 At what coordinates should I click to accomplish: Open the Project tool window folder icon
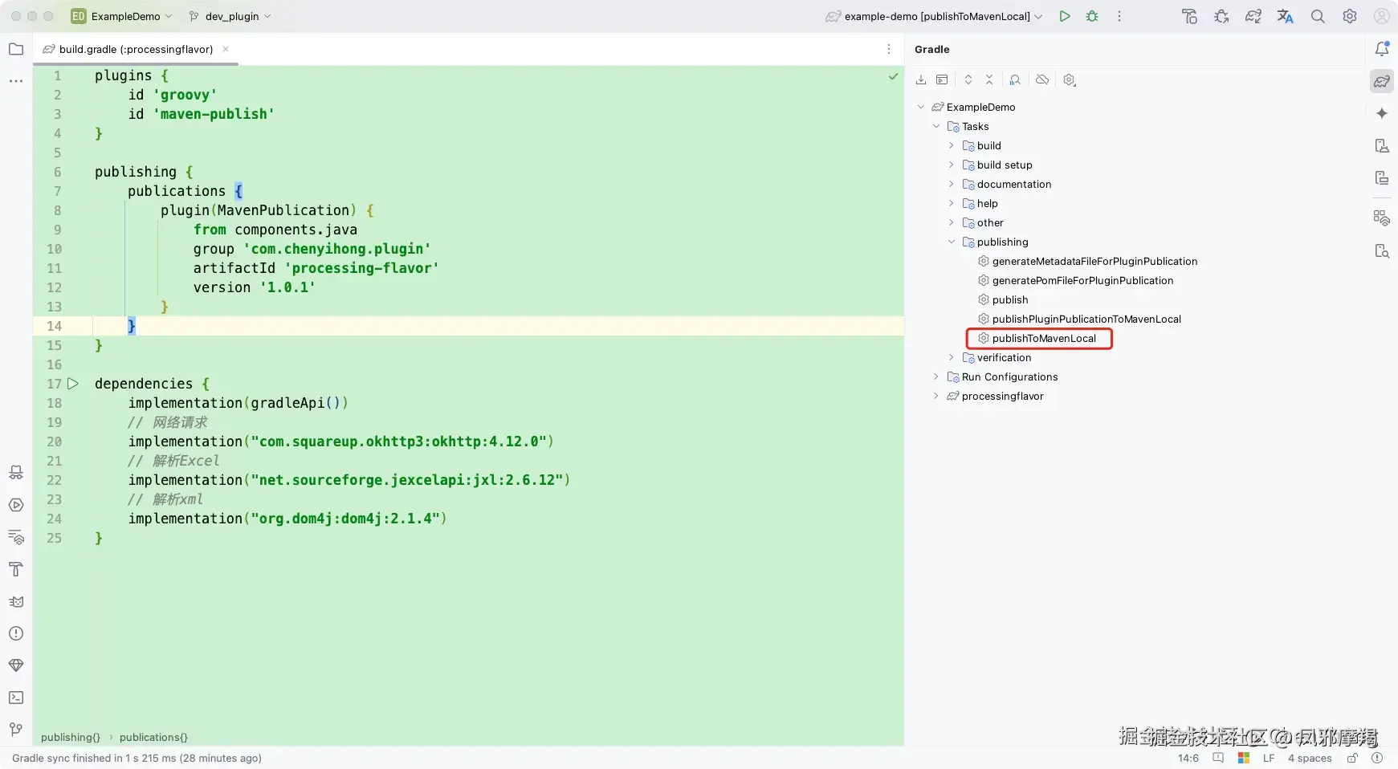click(16, 49)
